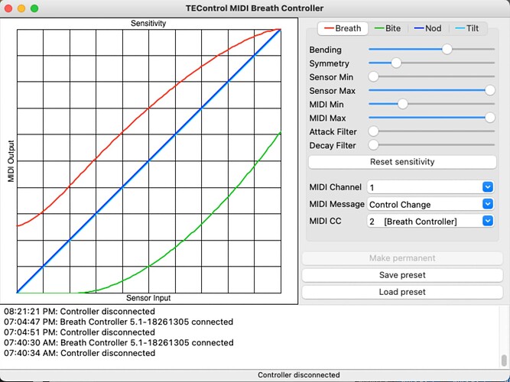Viewport: 510px width, 382px height.
Task: Click the Decay Filter slider handle
Action: (373, 145)
